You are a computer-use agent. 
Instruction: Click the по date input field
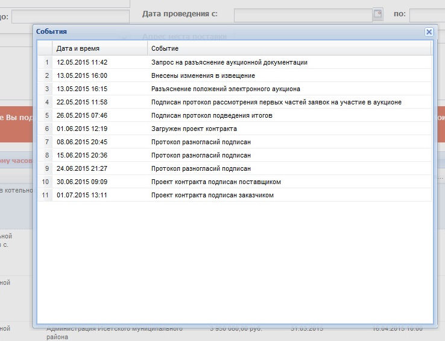pos(427,14)
